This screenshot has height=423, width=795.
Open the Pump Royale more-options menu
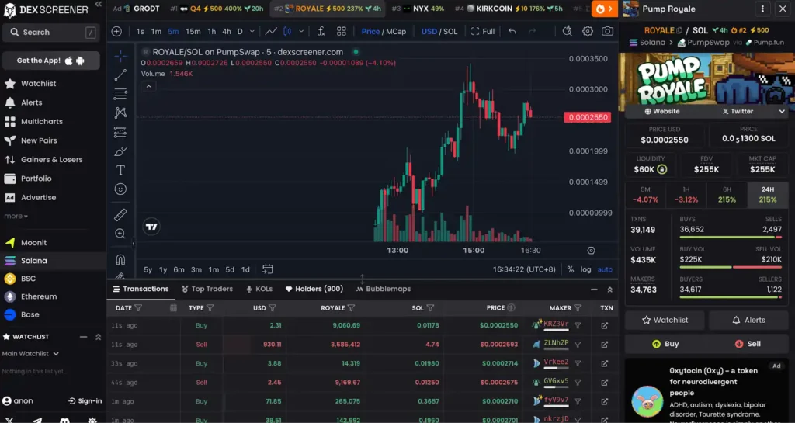point(762,9)
